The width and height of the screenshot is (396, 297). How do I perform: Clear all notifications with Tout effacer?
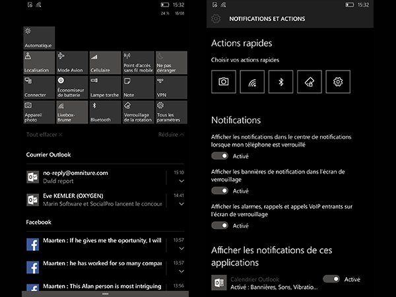tap(44, 135)
